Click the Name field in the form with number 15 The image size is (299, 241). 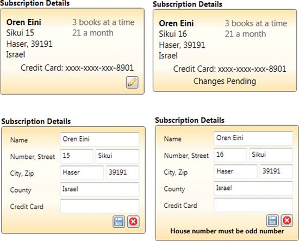(x=99, y=139)
